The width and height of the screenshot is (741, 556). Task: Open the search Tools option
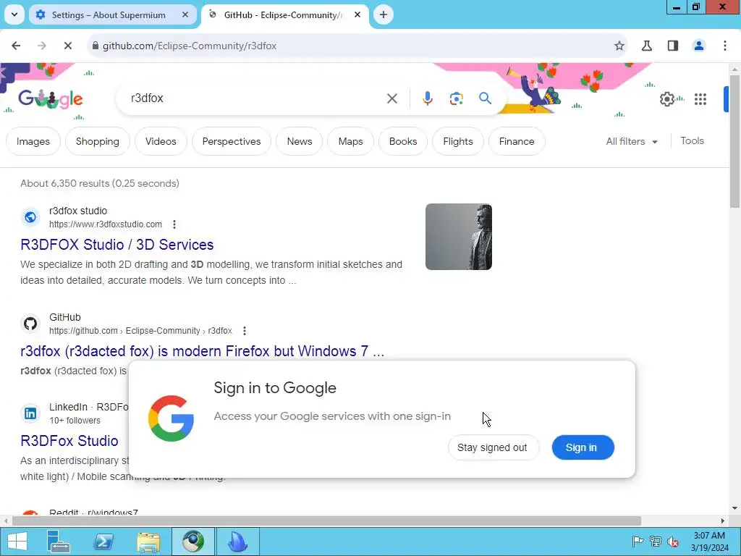[x=692, y=141]
